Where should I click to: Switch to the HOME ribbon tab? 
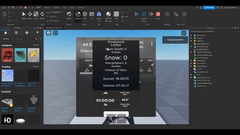(38, 7)
